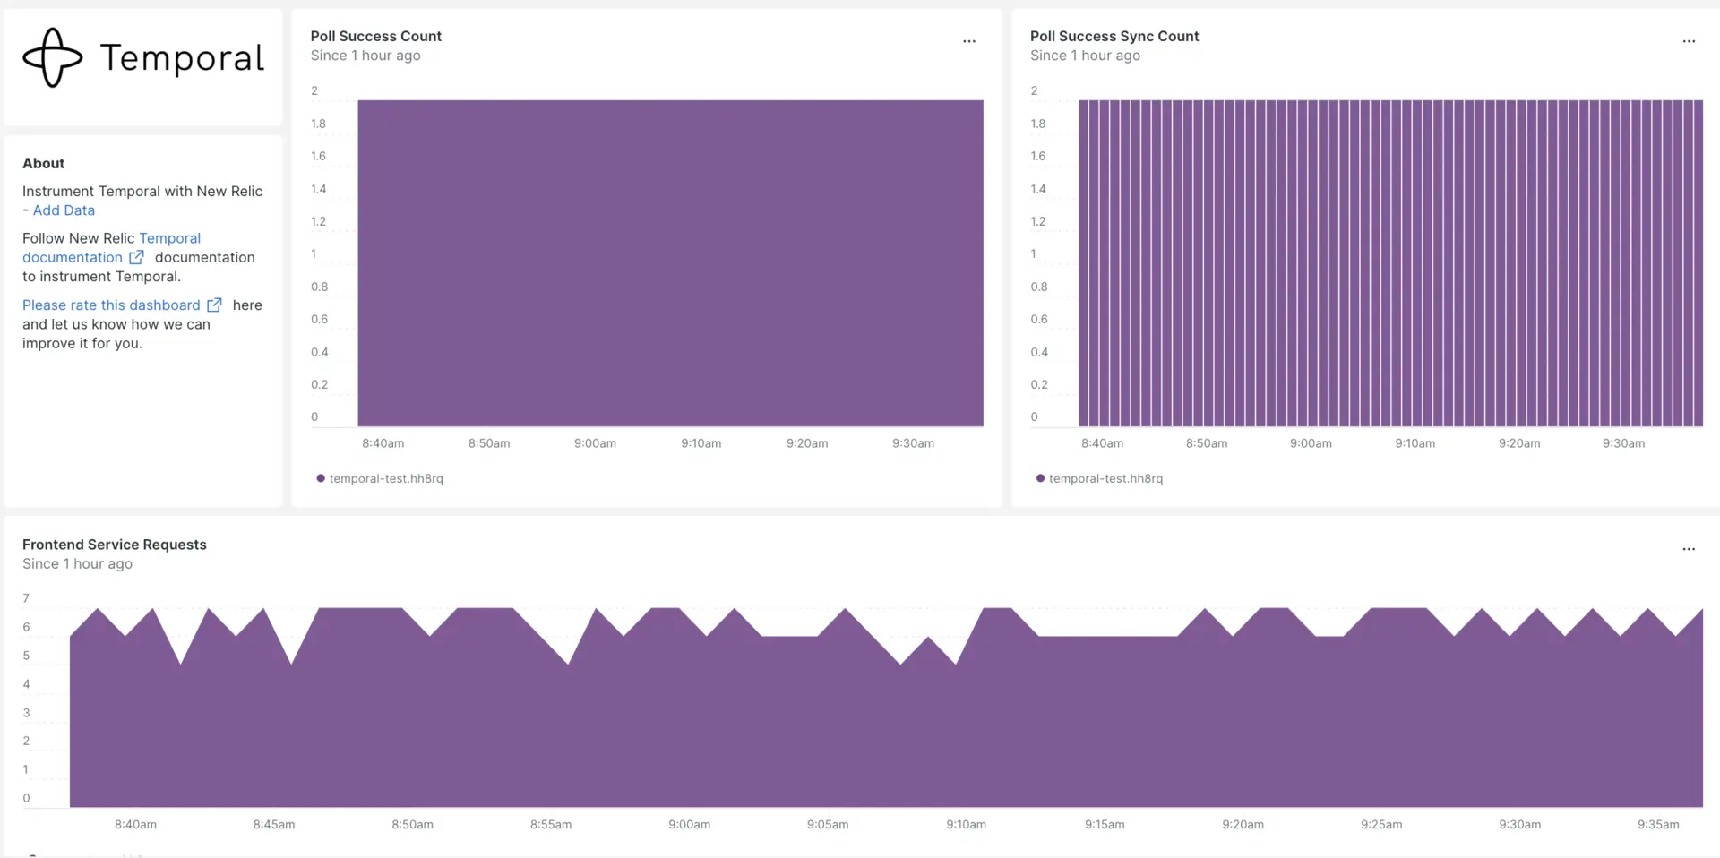Image resolution: width=1720 pixels, height=858 pixels.
Task: Open Poll Success Sync Count options menu
Action: coord(1688,41)
